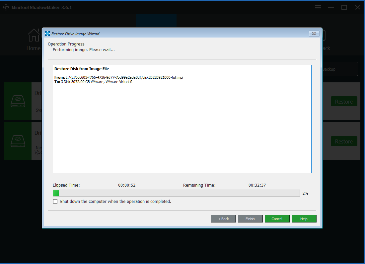The height and width of the screenshot is (264, 365).
Task: Click the Backup button in main window
Action: click(340, 69)
